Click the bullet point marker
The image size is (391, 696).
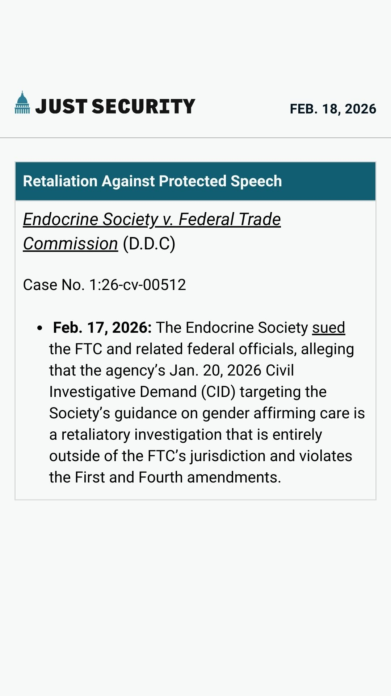(40, 328)
